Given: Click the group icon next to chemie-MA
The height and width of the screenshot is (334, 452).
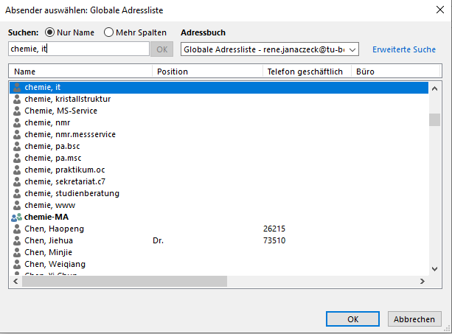Looking at the screenshot, I should tap(17, 217).
